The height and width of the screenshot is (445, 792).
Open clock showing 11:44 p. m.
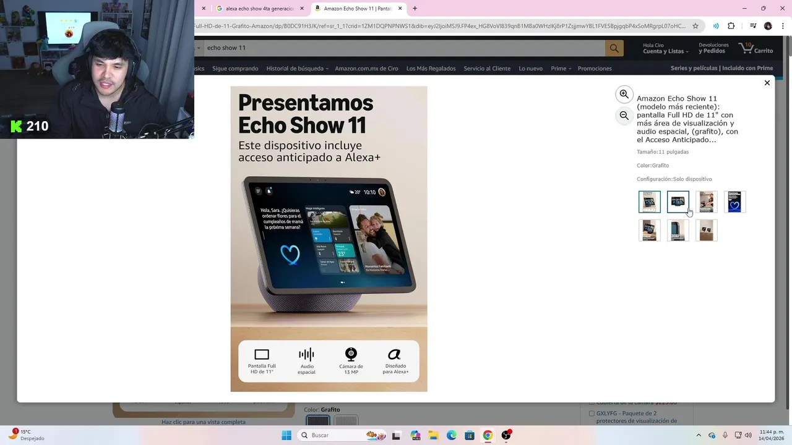[772, 435]
